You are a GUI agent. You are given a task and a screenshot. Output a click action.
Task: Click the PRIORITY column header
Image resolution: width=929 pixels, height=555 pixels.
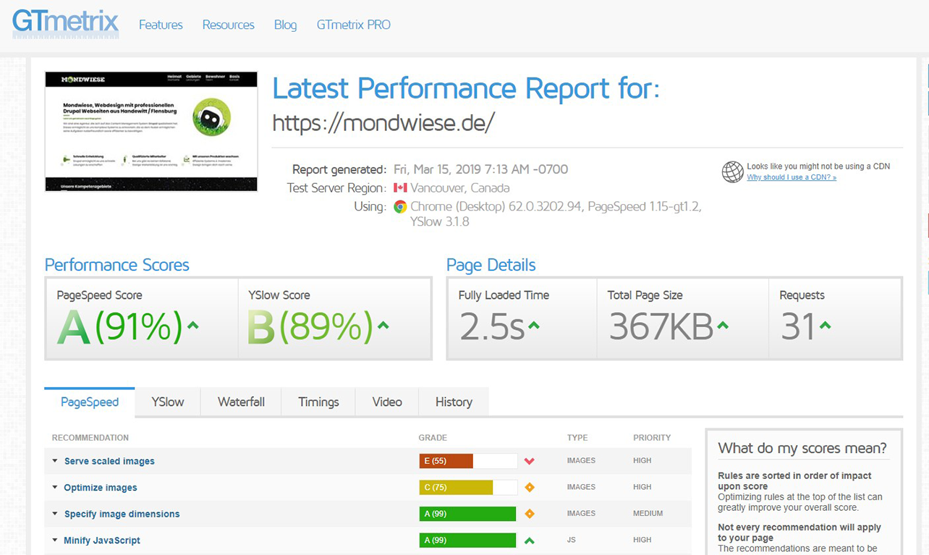click(x=652, y=438)
